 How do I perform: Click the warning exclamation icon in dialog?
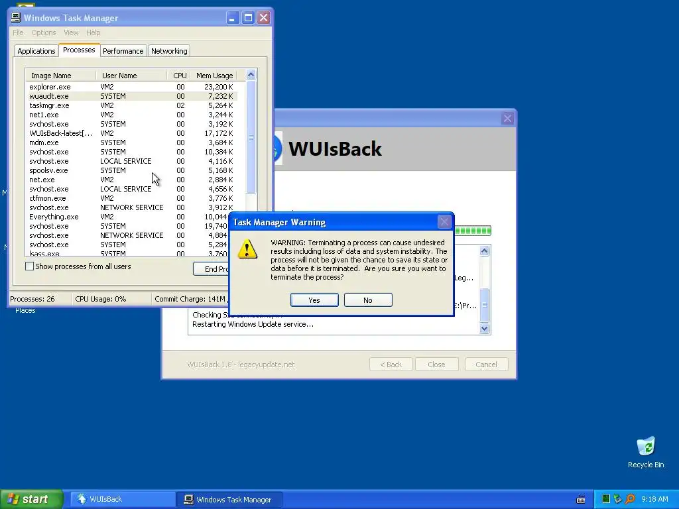(x=247, y=249)
